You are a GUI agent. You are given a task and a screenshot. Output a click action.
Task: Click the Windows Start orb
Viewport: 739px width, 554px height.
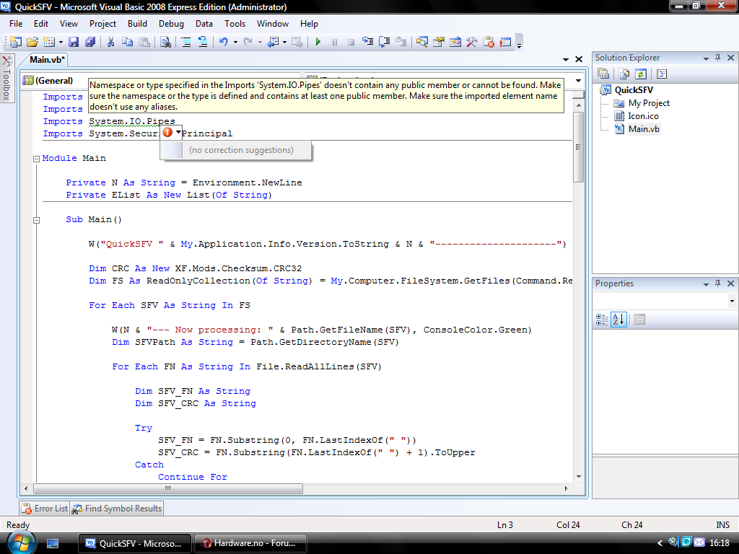click(x=20, y=542)
